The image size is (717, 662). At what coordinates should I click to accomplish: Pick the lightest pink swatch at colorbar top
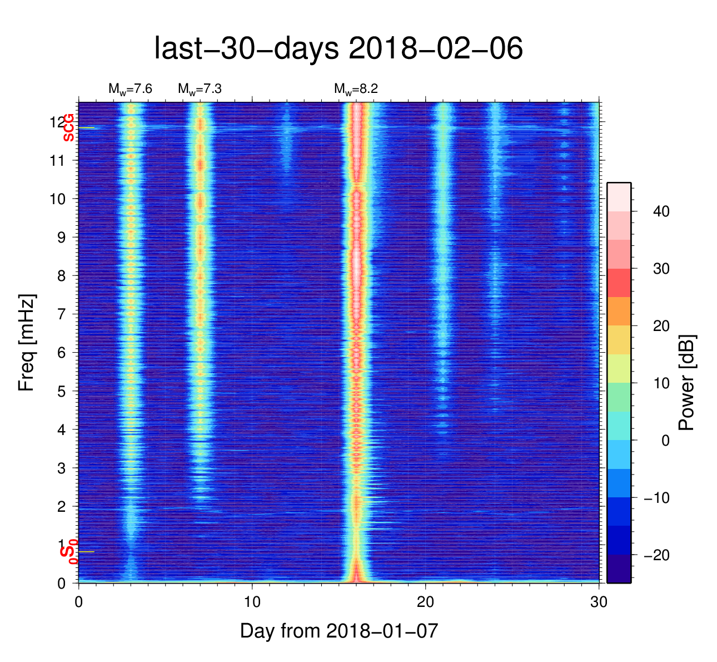pos(619,197)
